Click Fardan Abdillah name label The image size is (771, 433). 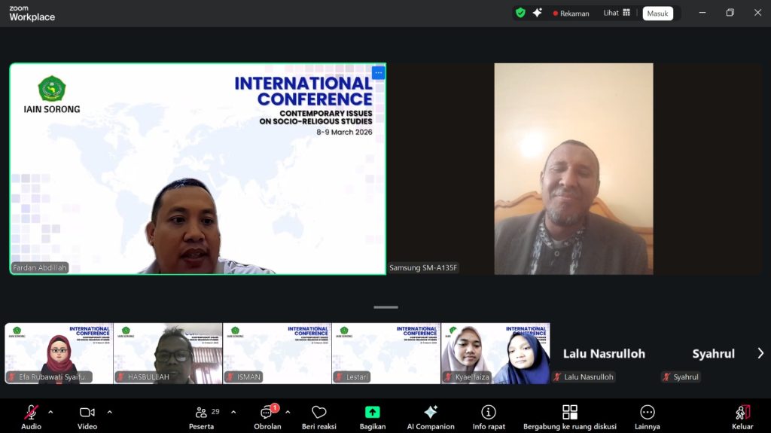click(39, 267)
